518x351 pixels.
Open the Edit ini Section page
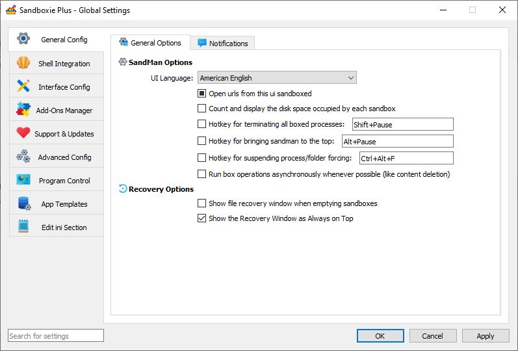point(57,227)
